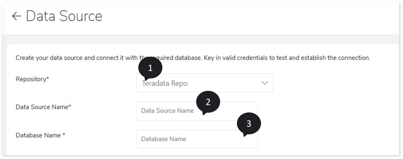Click the required asterisk after Data Source Name

(x=70, y=106)
